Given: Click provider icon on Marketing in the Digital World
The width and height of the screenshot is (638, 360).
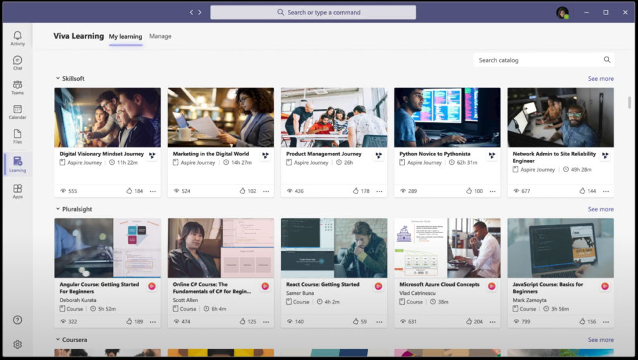Looking at the screenshot, I should 265,155.
